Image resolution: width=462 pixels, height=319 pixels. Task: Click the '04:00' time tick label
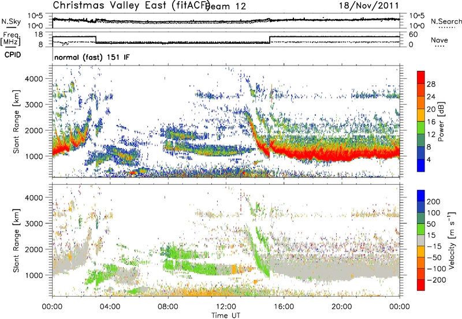110,307
